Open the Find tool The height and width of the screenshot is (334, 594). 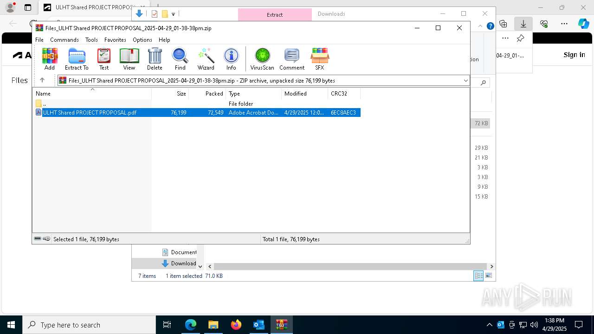point(180,59)
